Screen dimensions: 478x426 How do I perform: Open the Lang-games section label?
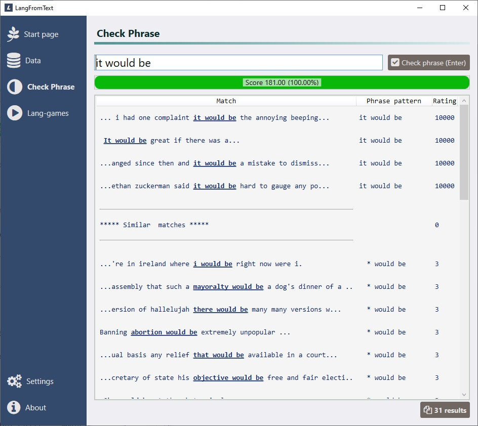[48, 113]
